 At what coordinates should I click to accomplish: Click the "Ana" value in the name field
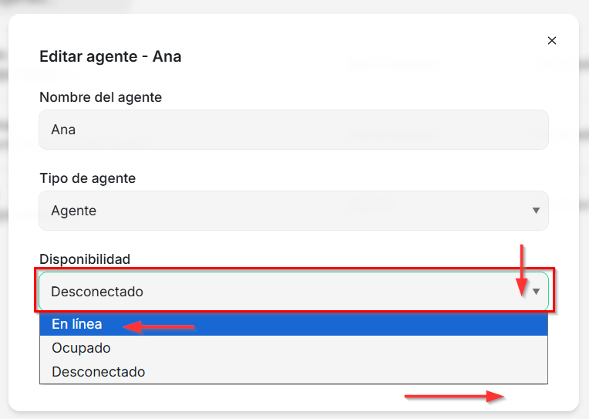point(63,130)
